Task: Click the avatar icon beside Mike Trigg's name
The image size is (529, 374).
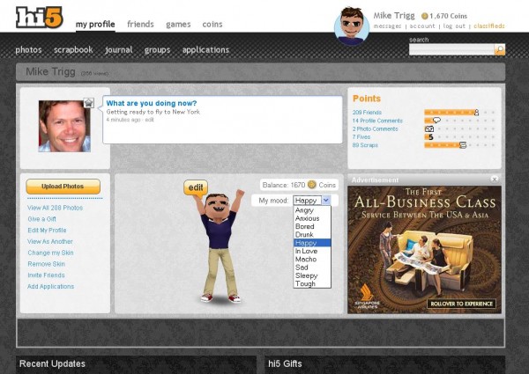Action: tap(351, 26)
